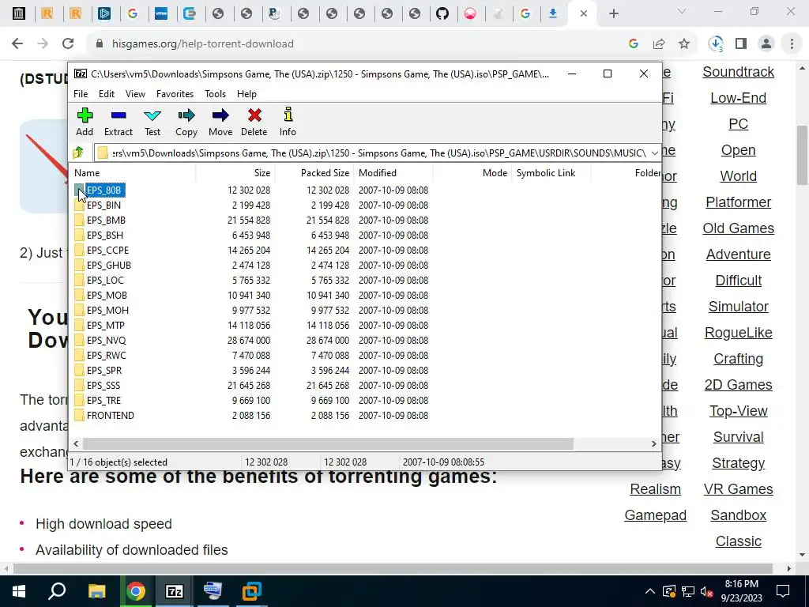
Task: Open File Explorer from the taskbar
Action: coord(96,591)
